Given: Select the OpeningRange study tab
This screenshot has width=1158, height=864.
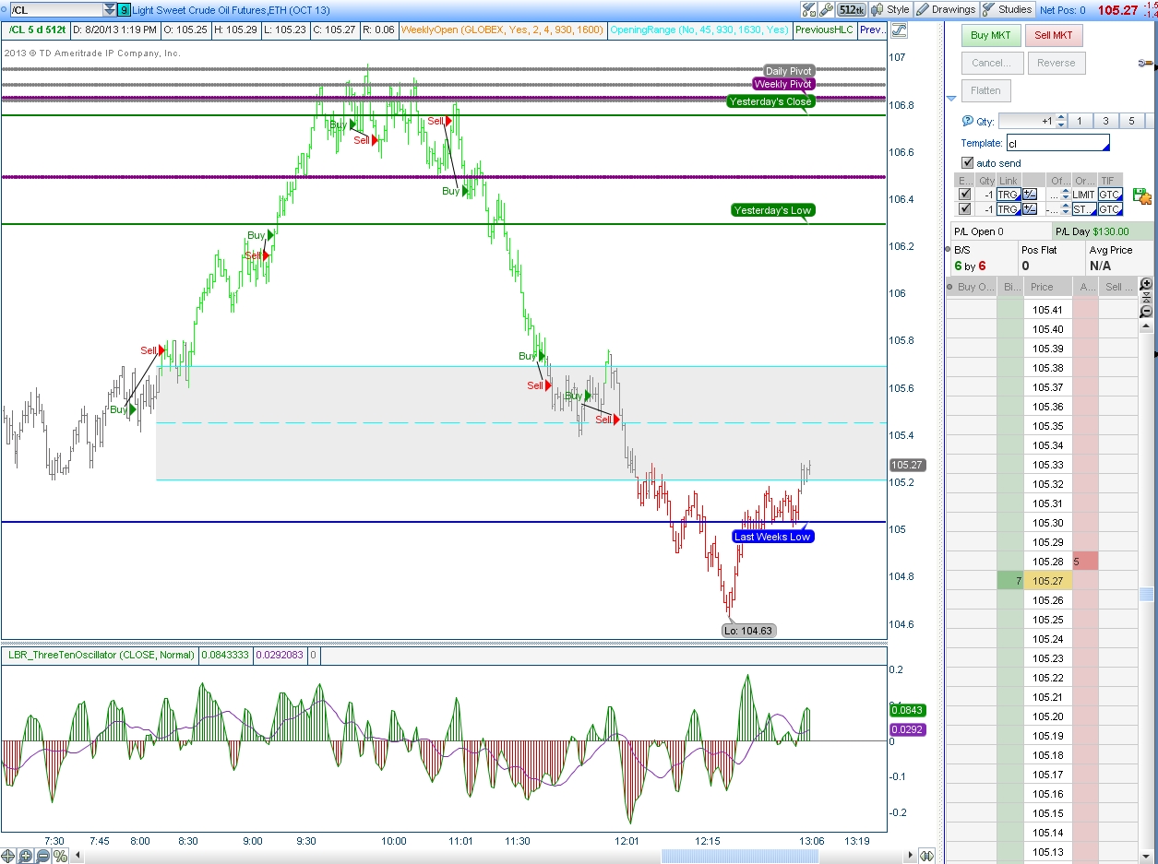Looking at the screenshot, I should [x=699, y=30].
